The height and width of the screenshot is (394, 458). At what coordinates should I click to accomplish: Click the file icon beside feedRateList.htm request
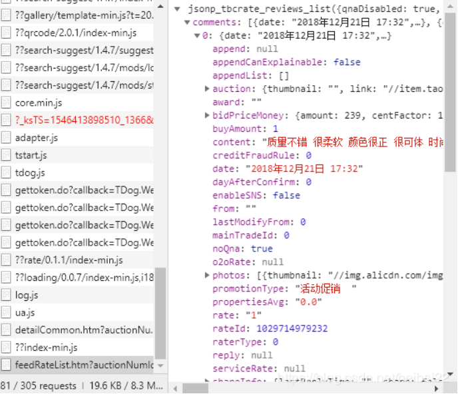pyautogui.click(x=7, y=365)
